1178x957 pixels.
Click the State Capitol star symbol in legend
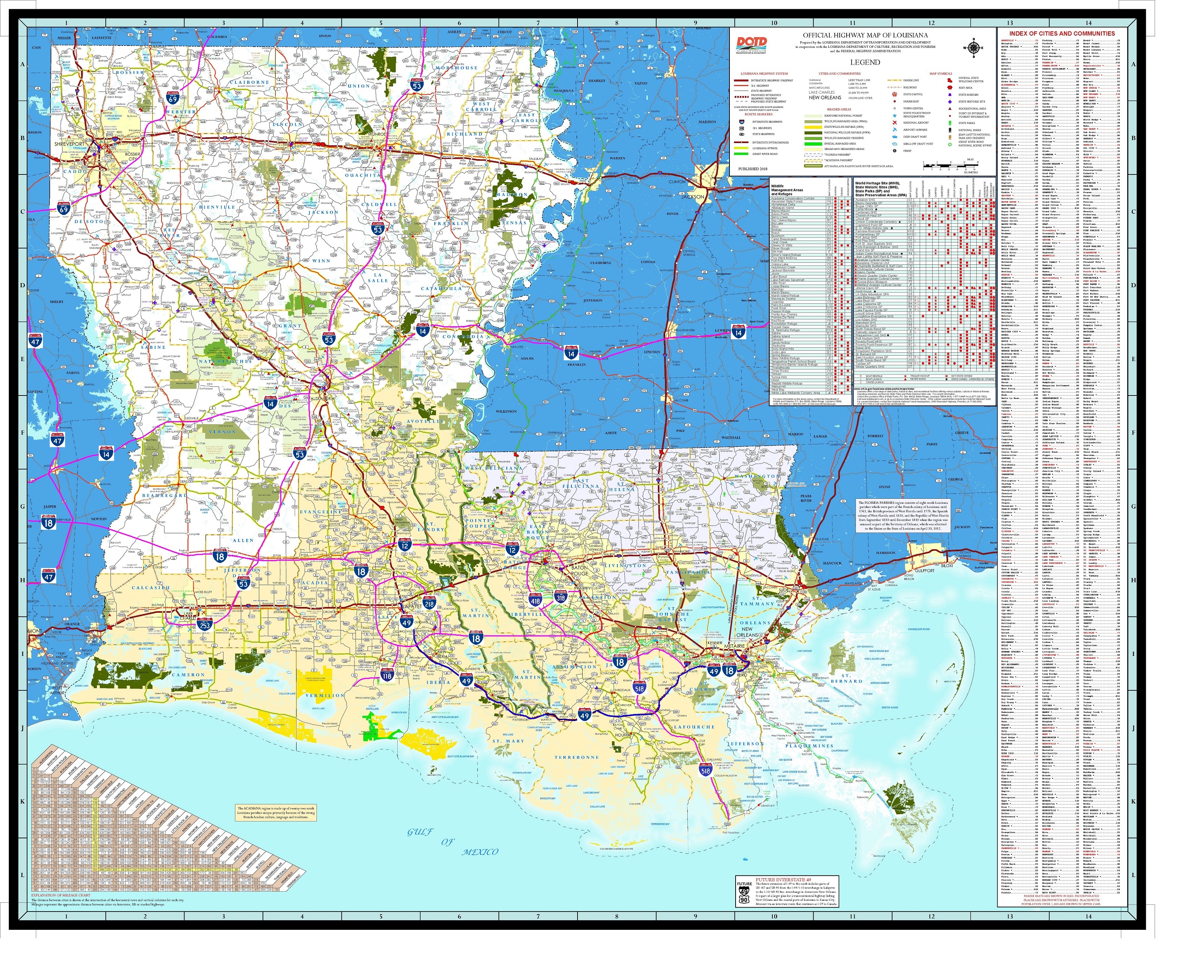click(x=894, y=94)
